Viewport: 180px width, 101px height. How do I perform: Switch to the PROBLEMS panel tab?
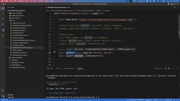(x=50, y=68)
